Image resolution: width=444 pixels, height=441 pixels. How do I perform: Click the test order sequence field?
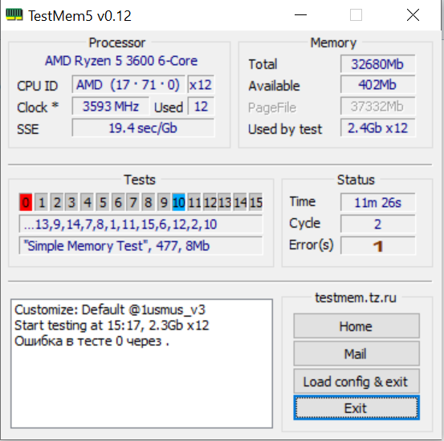tap(141, 224)
